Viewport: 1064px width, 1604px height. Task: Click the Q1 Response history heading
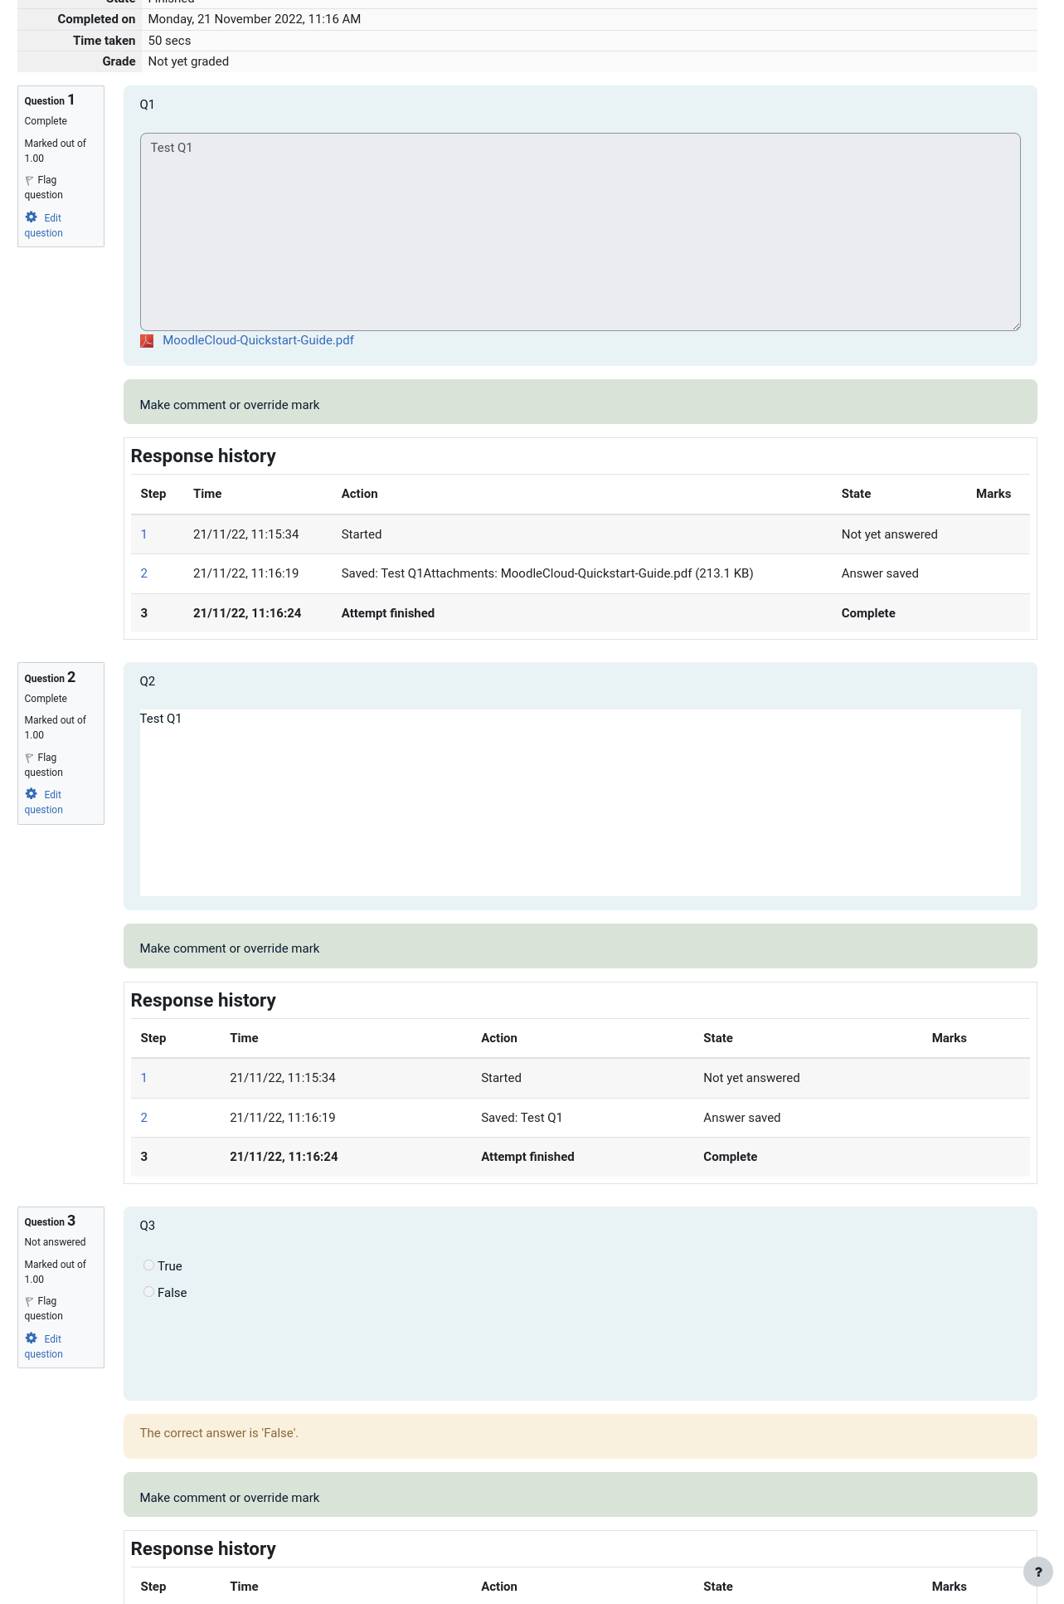203,456
